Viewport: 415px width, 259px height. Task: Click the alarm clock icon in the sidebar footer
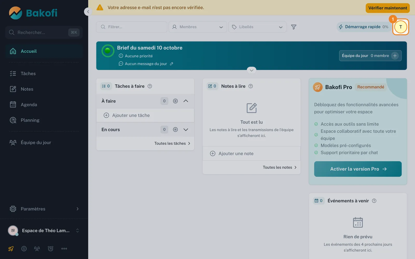click(51, 249)
